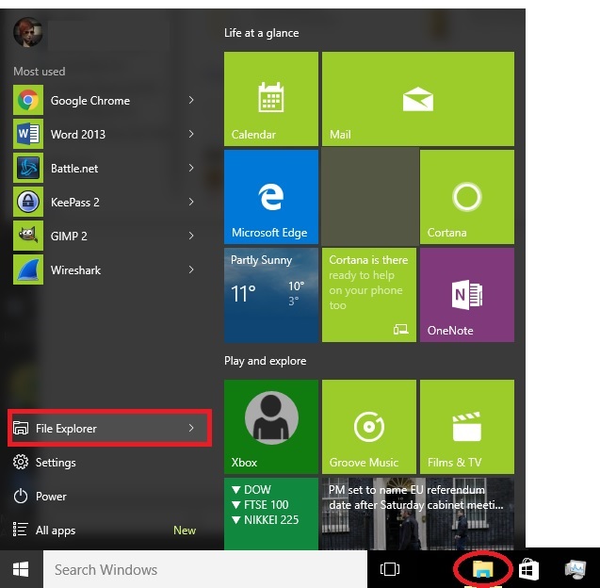Open the Groove Music tile

click(369, 427)
